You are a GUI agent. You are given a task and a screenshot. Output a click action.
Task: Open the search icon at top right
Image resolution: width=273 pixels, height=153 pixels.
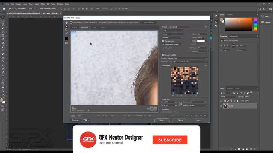coord(260,8)
